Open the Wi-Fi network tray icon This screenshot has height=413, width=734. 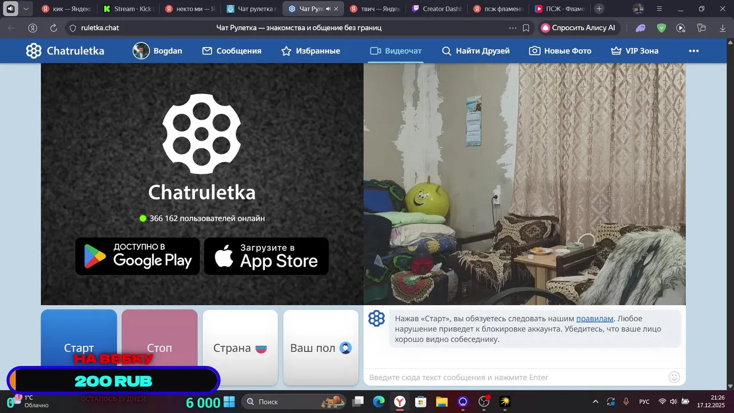coord(662,402)
